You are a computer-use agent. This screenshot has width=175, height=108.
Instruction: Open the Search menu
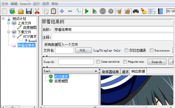point(25,4)
